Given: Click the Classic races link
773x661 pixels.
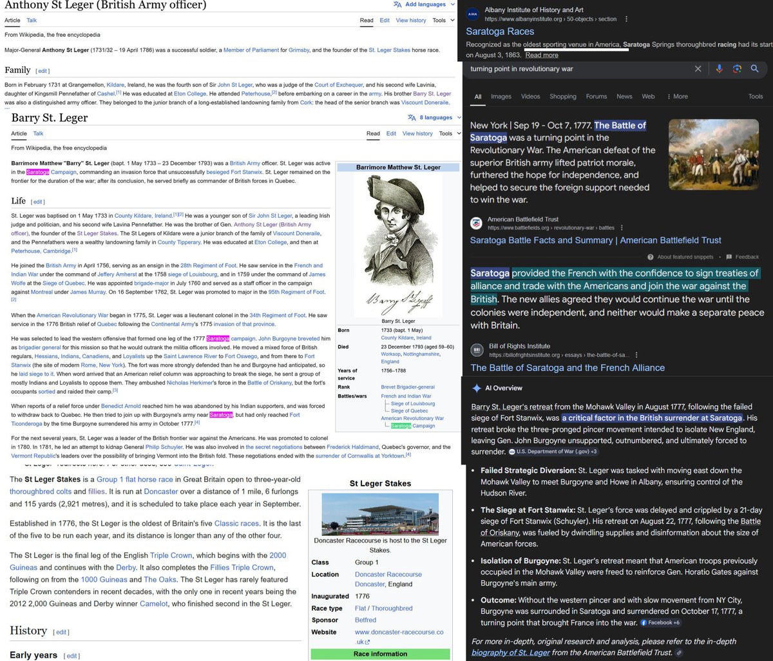Looking at the screenshot, I should tap(236, 524).
